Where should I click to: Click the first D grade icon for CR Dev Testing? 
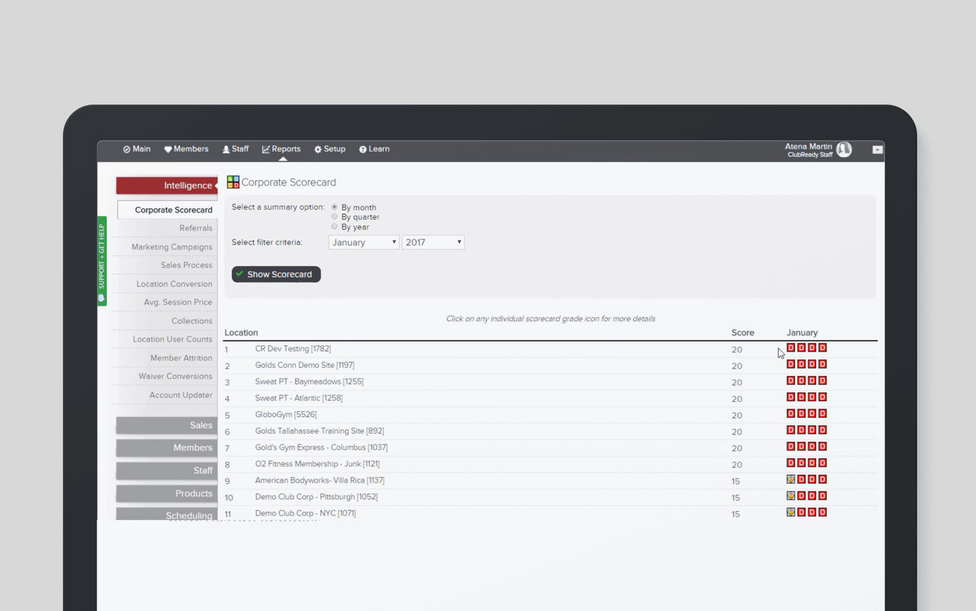click(x=791, y=348)
